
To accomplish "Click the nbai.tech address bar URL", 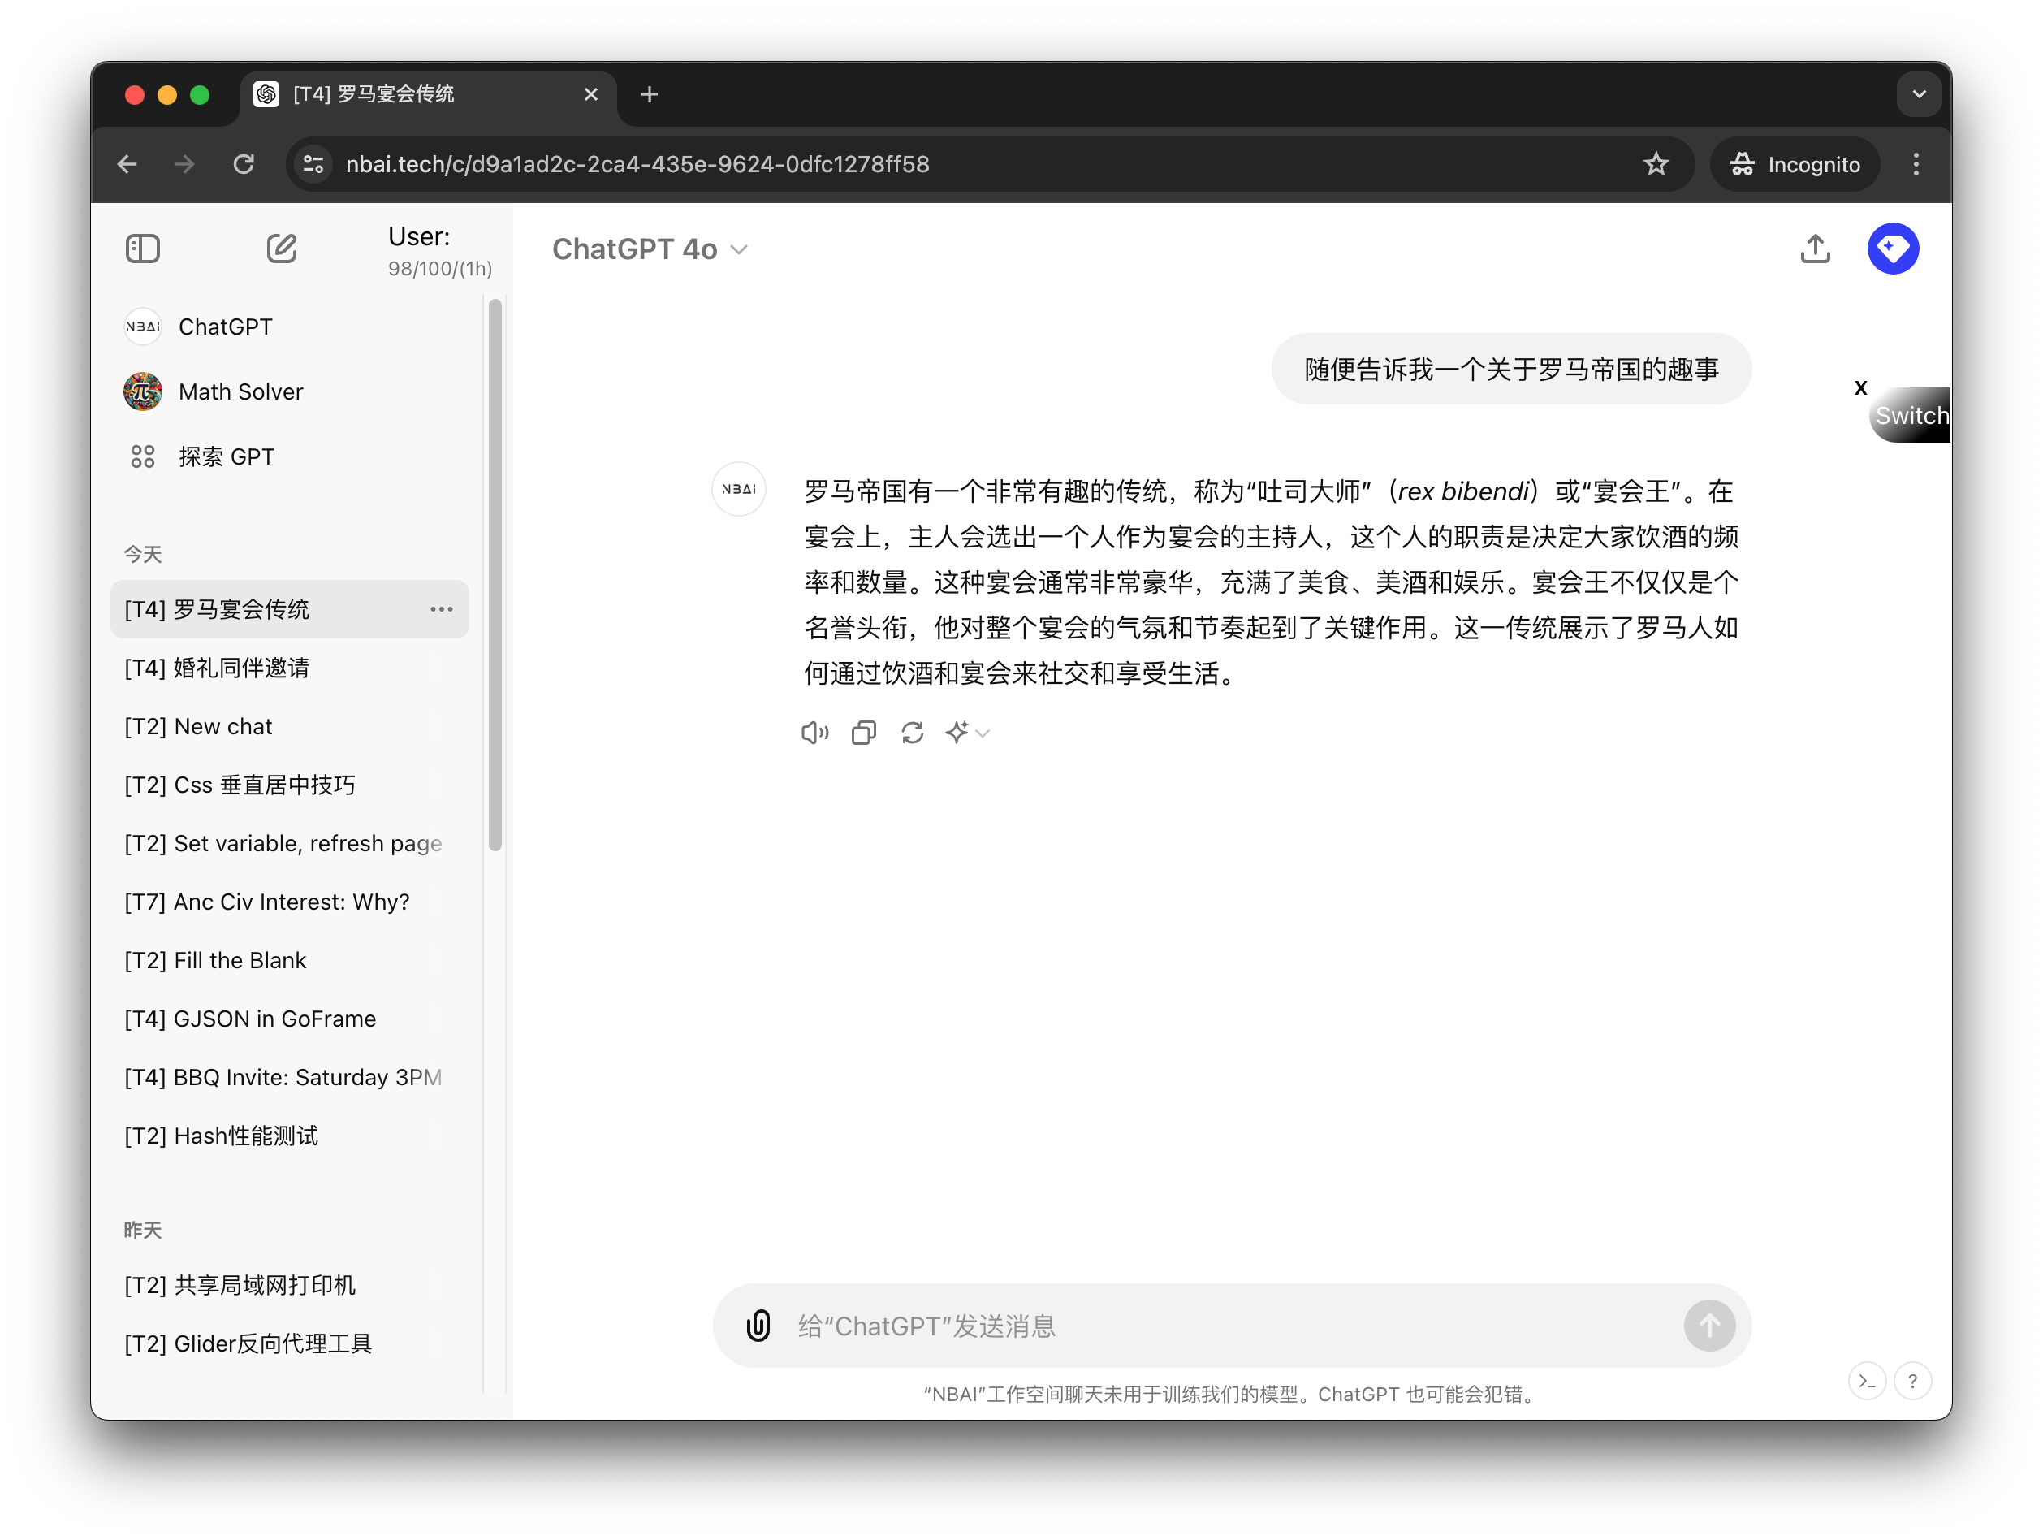I will tap(637, 164).
